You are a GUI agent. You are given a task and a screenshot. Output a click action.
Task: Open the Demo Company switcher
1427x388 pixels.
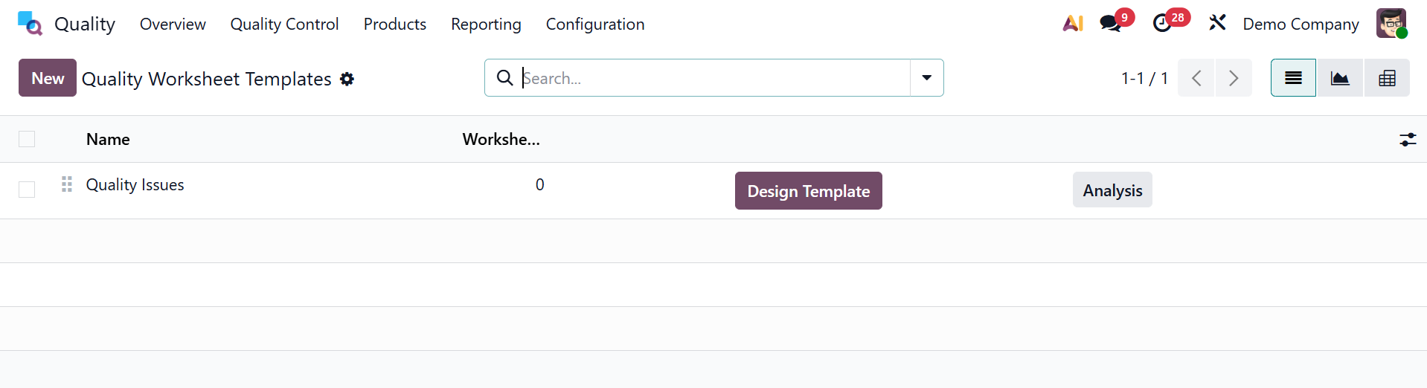(x=1301, y=24)
